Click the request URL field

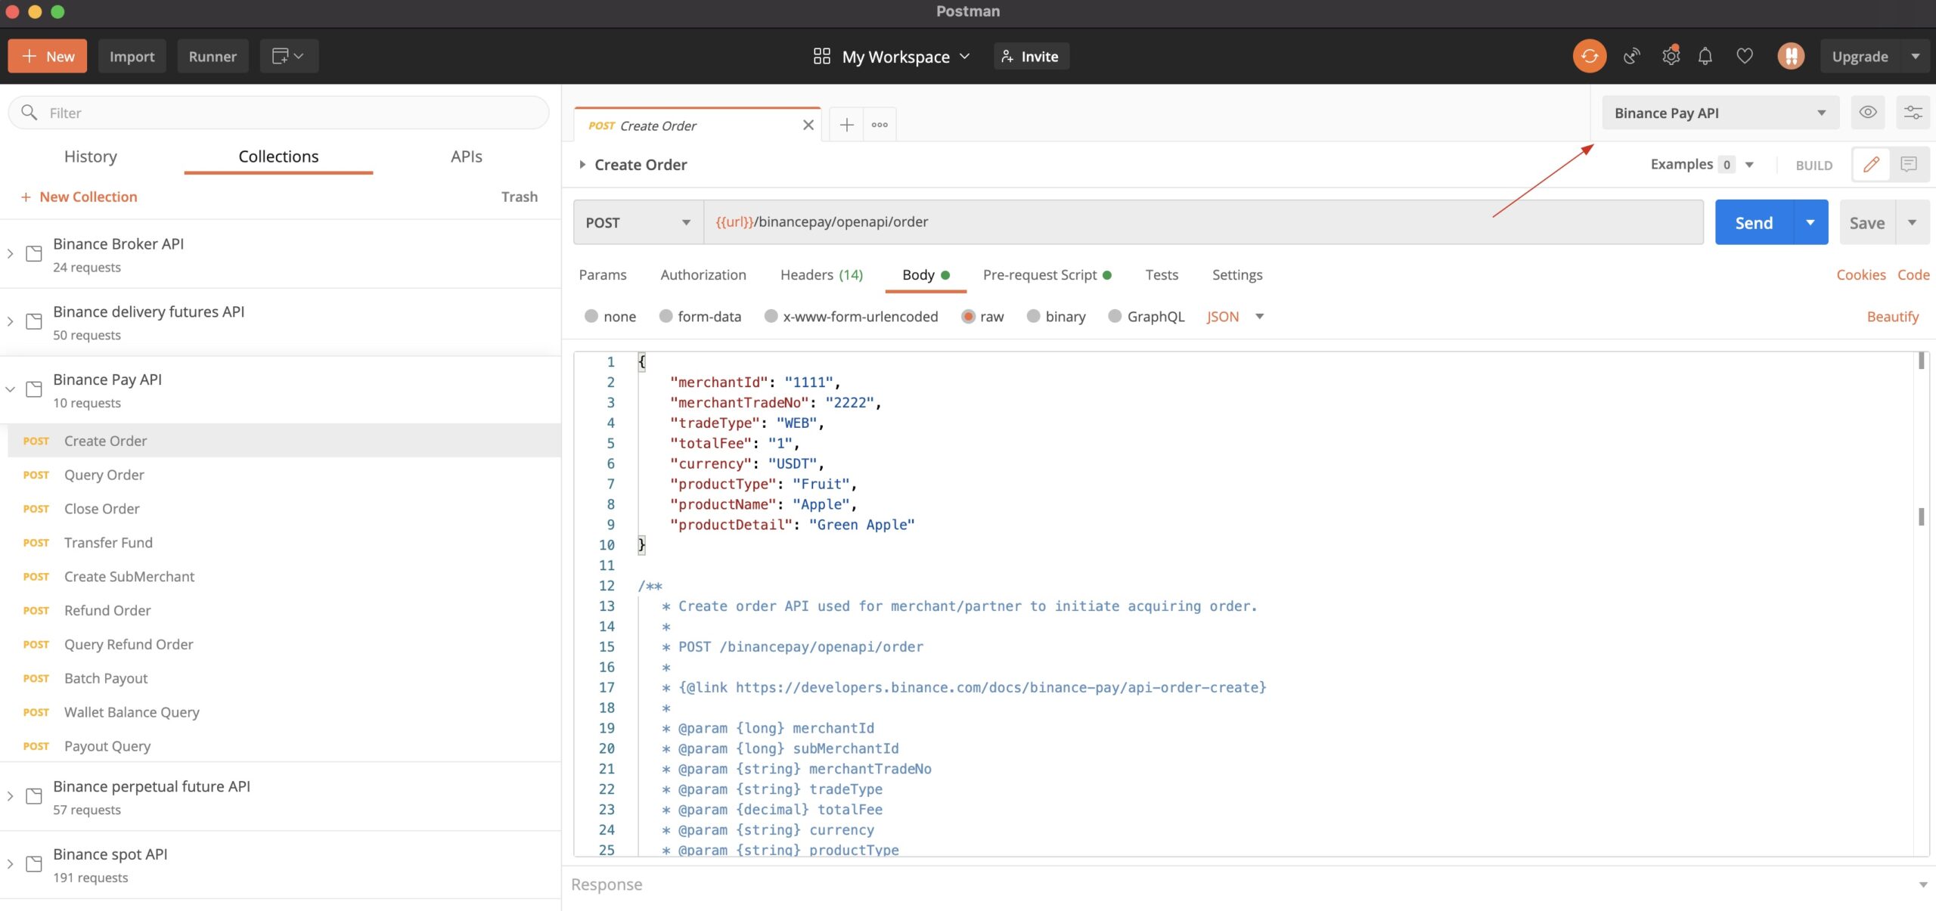[x=1203, y=222]
